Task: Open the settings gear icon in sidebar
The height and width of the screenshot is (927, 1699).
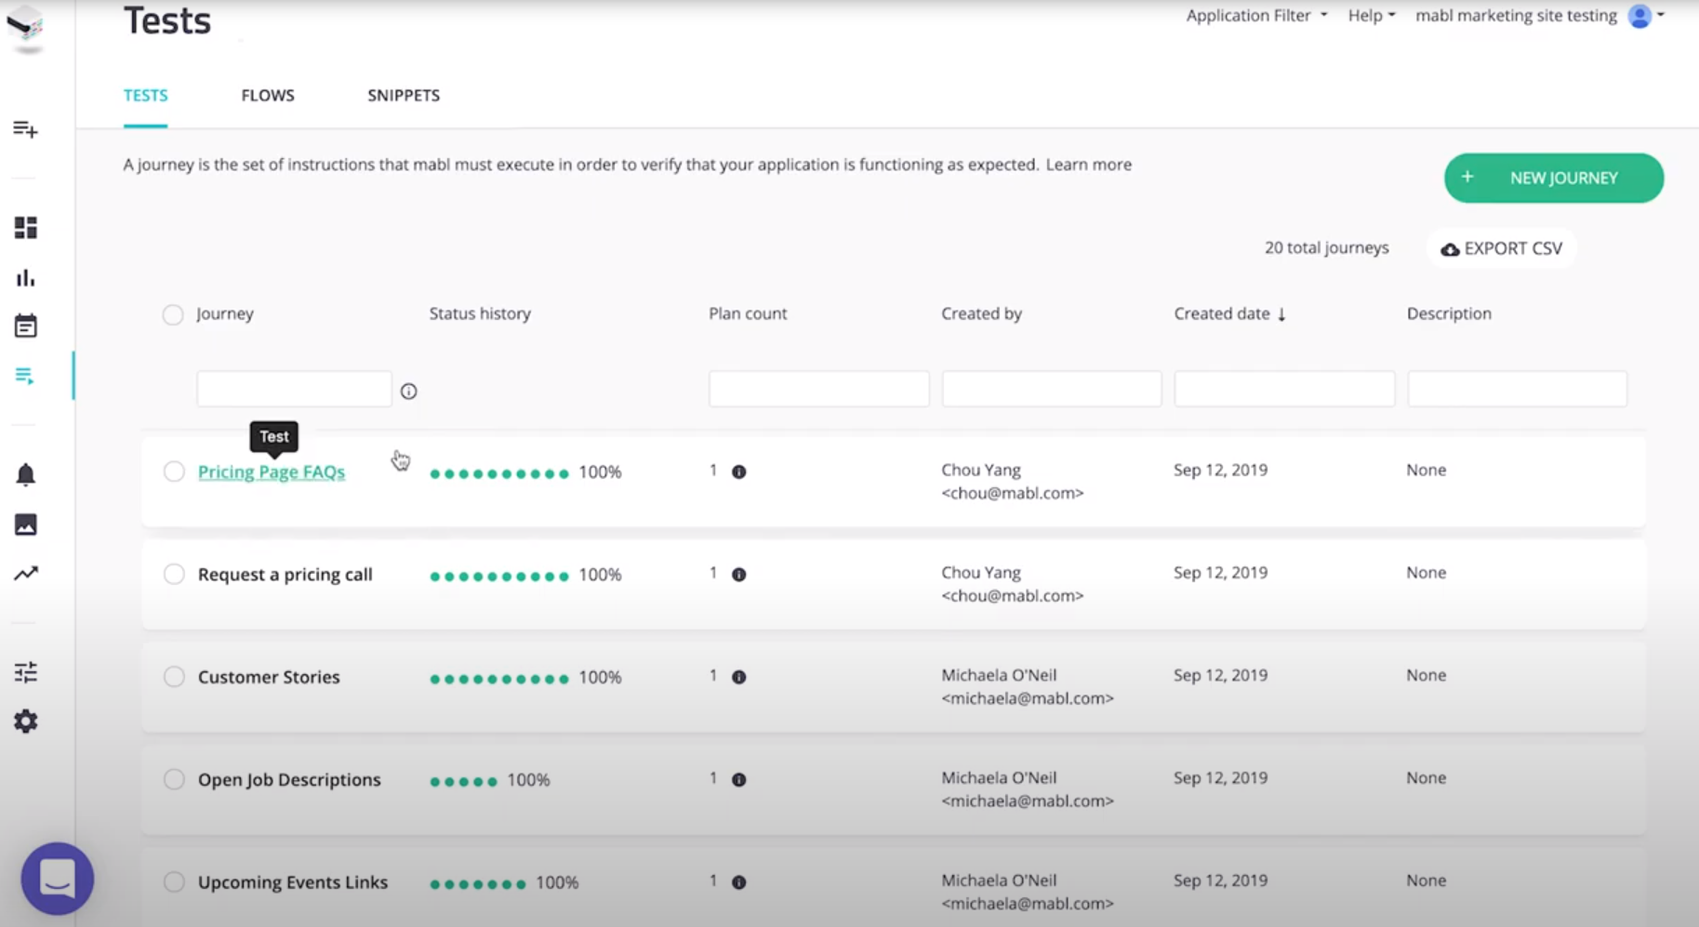Action: [x=26, y=722]
